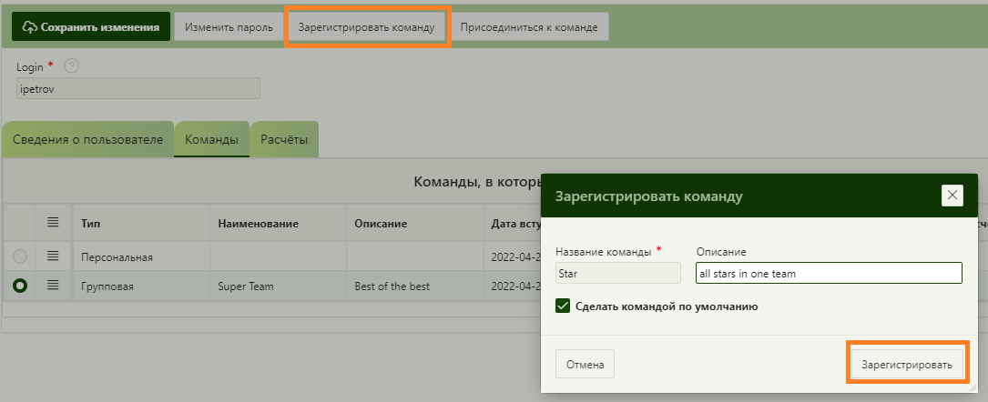988x402 pixels.
Task: Click Присоединиться к команде button
Action: coord(529,27)
